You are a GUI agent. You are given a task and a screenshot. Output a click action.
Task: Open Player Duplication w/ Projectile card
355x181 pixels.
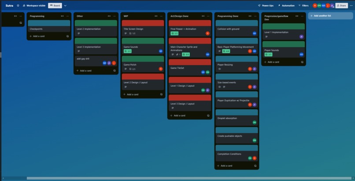coord(237,100)
